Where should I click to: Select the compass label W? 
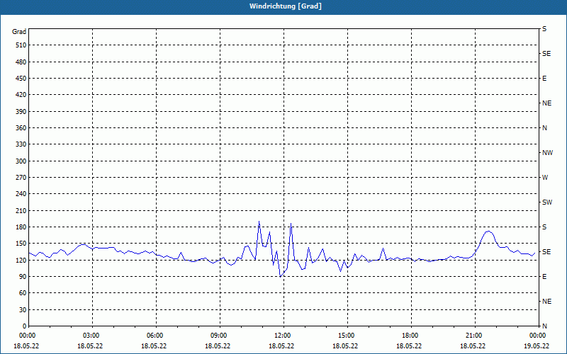(x=545, y=178)
